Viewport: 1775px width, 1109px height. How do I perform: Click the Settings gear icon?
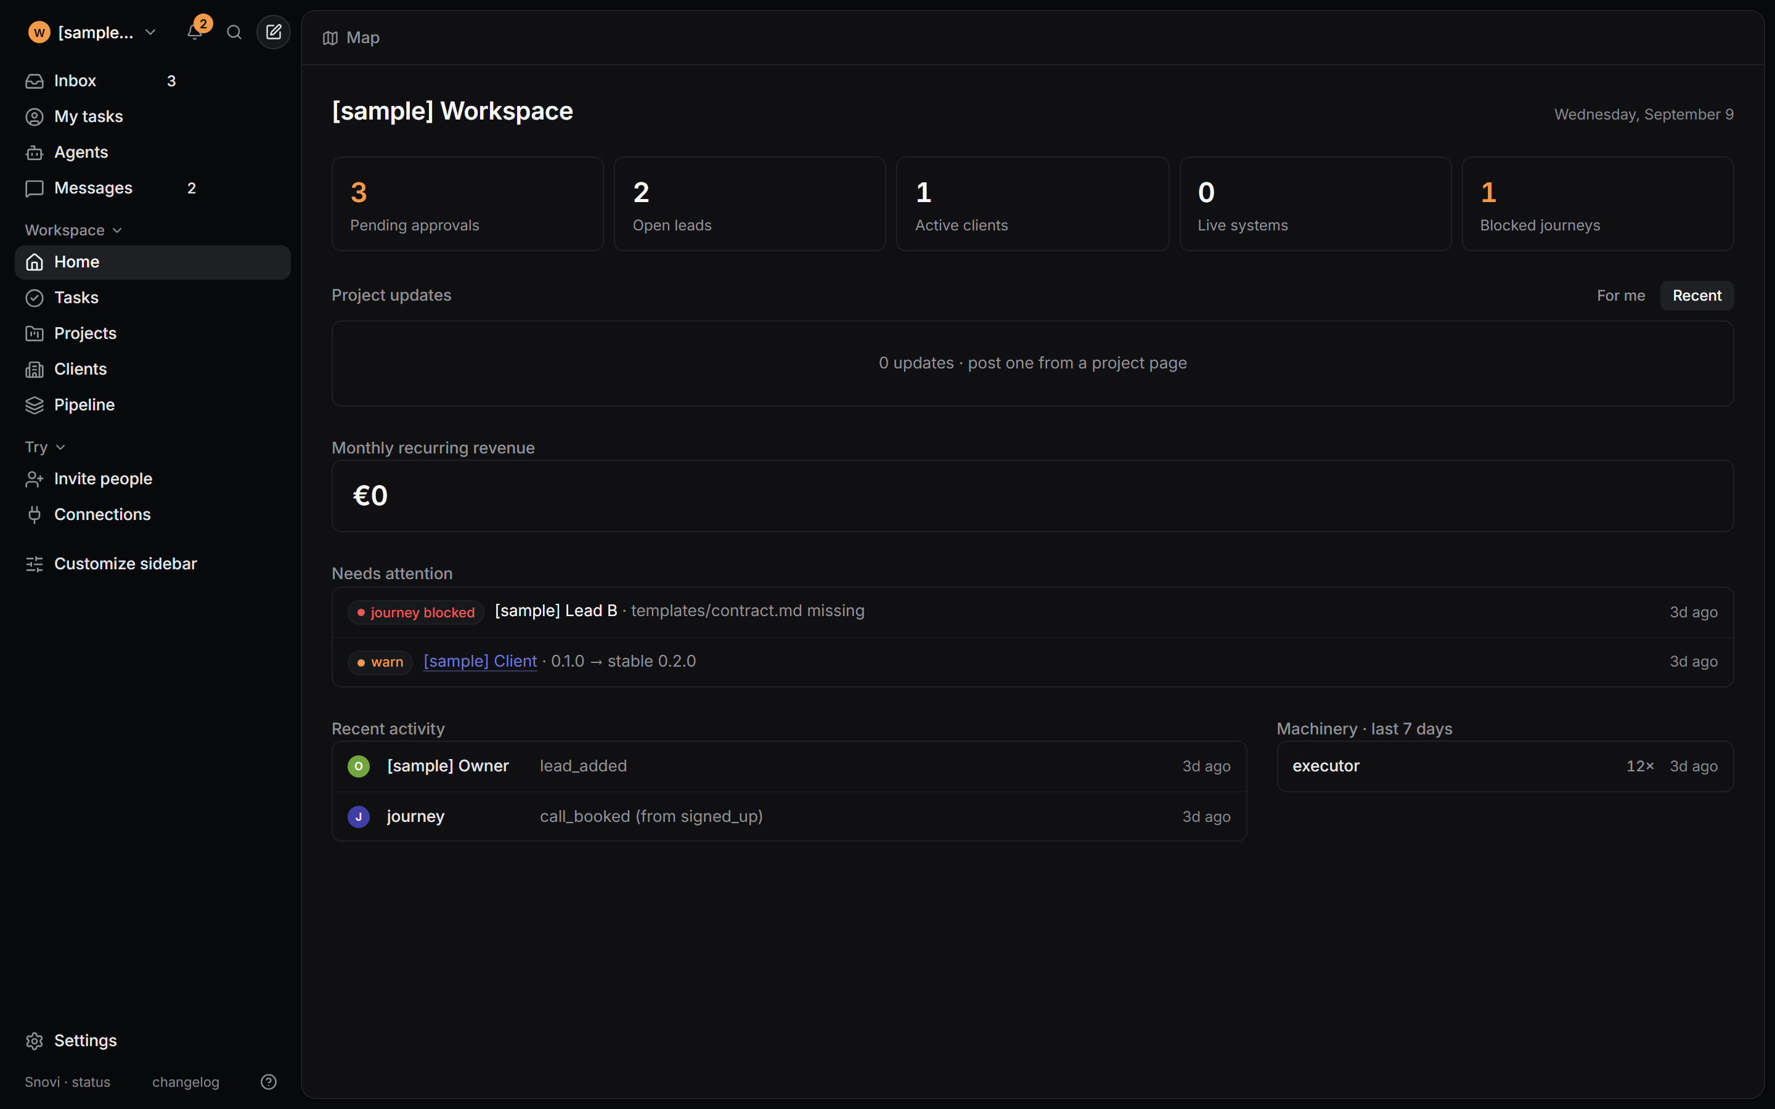point(35,1041)
